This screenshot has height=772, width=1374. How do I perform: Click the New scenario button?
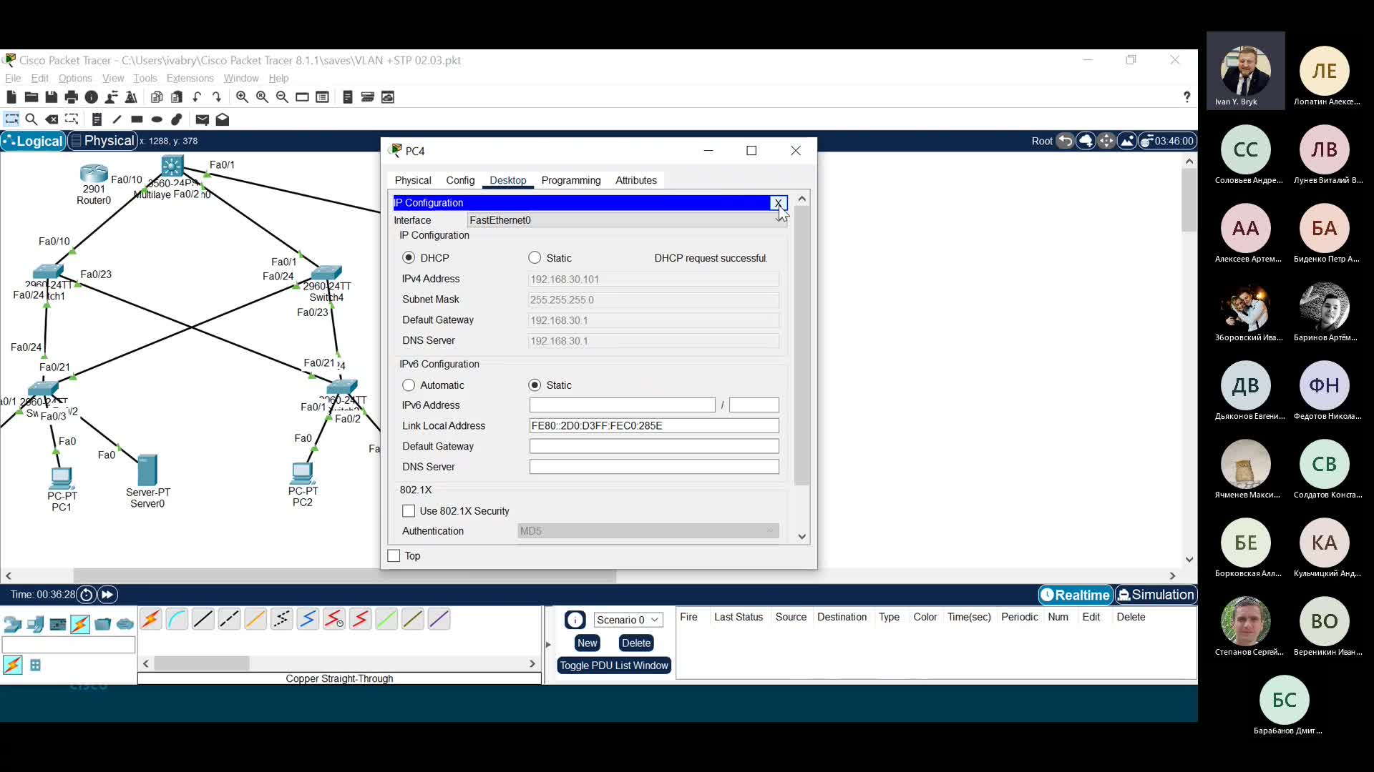click(587, 643)
